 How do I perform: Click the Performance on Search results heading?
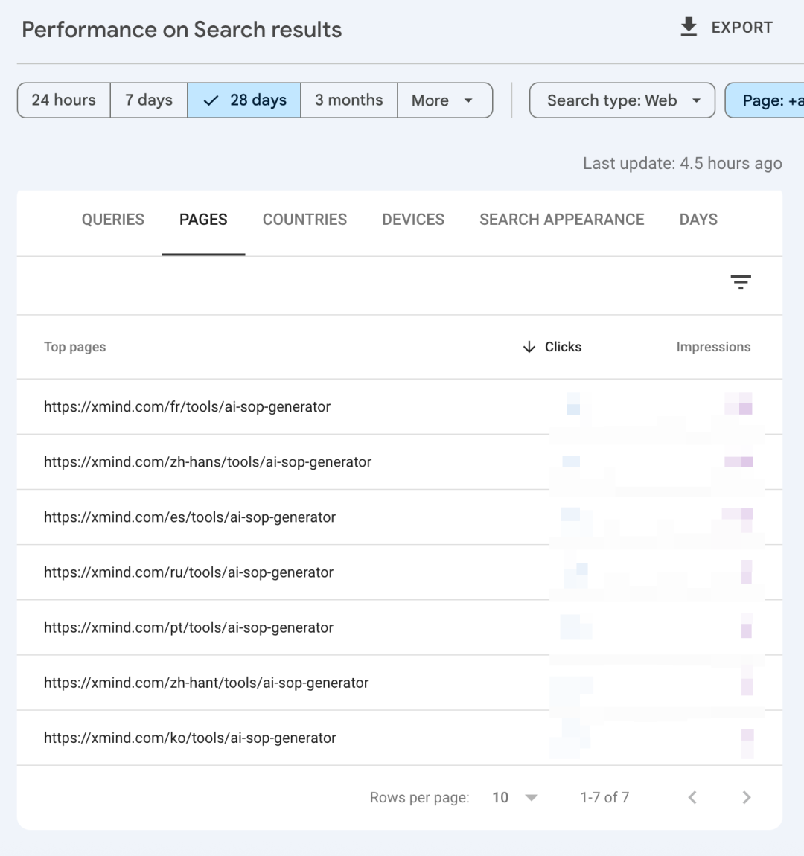(x=182, y=30)
